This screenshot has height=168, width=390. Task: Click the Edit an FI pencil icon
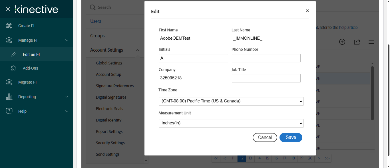tap(14, 54)
